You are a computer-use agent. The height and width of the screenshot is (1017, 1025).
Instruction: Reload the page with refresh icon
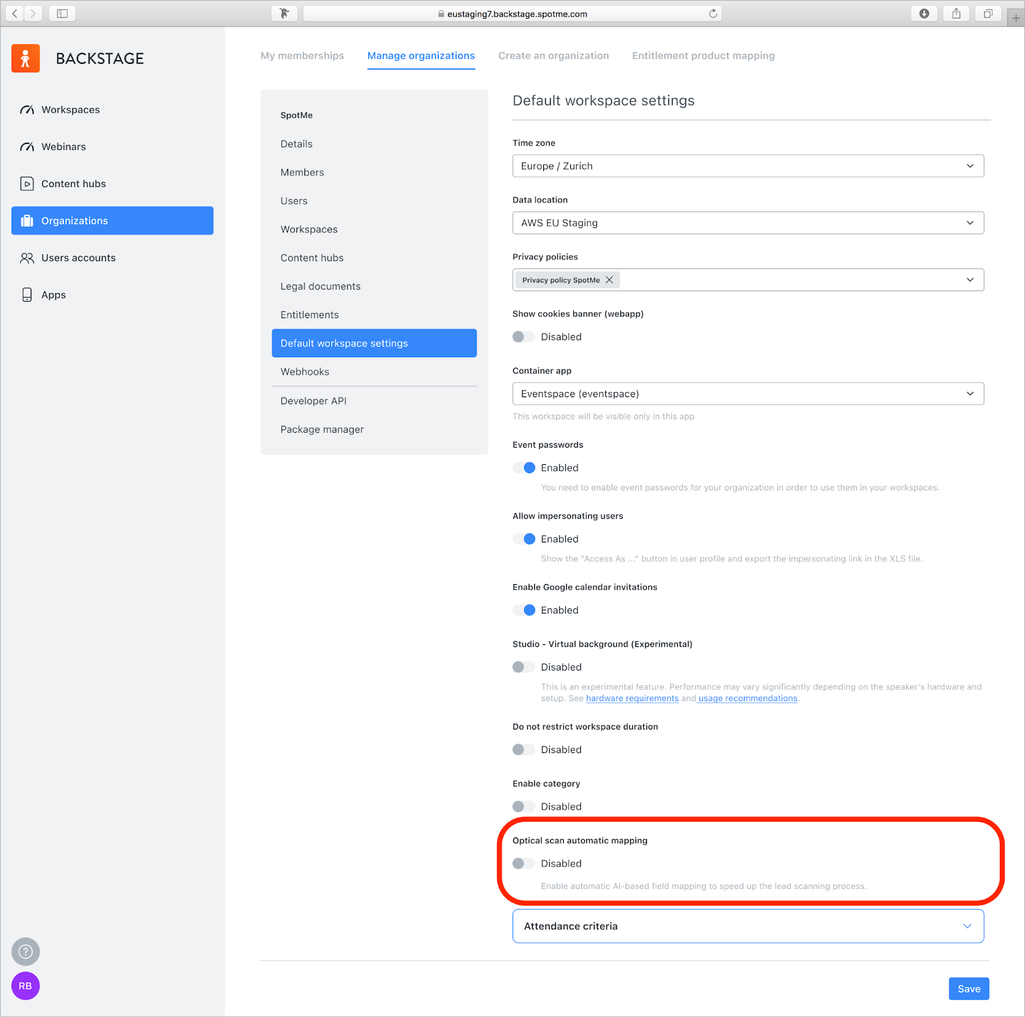point(713,13)
